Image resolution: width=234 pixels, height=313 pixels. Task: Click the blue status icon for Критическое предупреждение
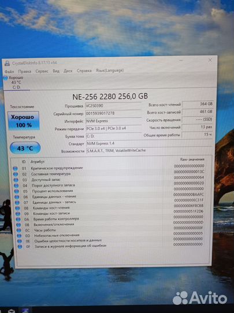pos(15,169)
